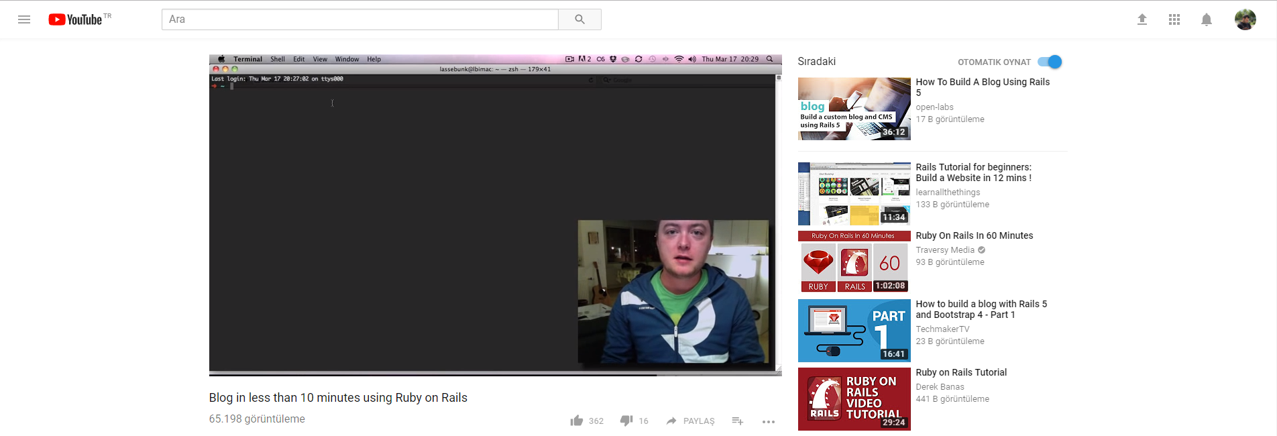The width and height of the screenshot is (1277, 436).
Task: Open the notifications bell
Action: [1207, 19]
